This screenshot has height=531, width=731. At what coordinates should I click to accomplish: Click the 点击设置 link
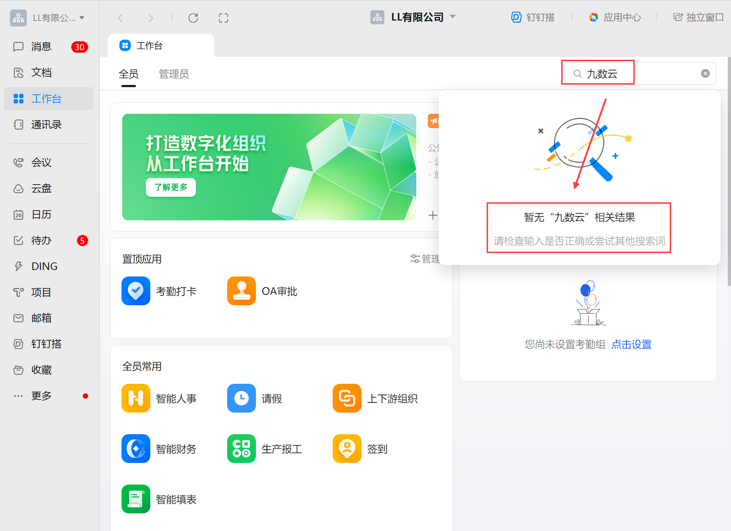(x=631, y=345)
